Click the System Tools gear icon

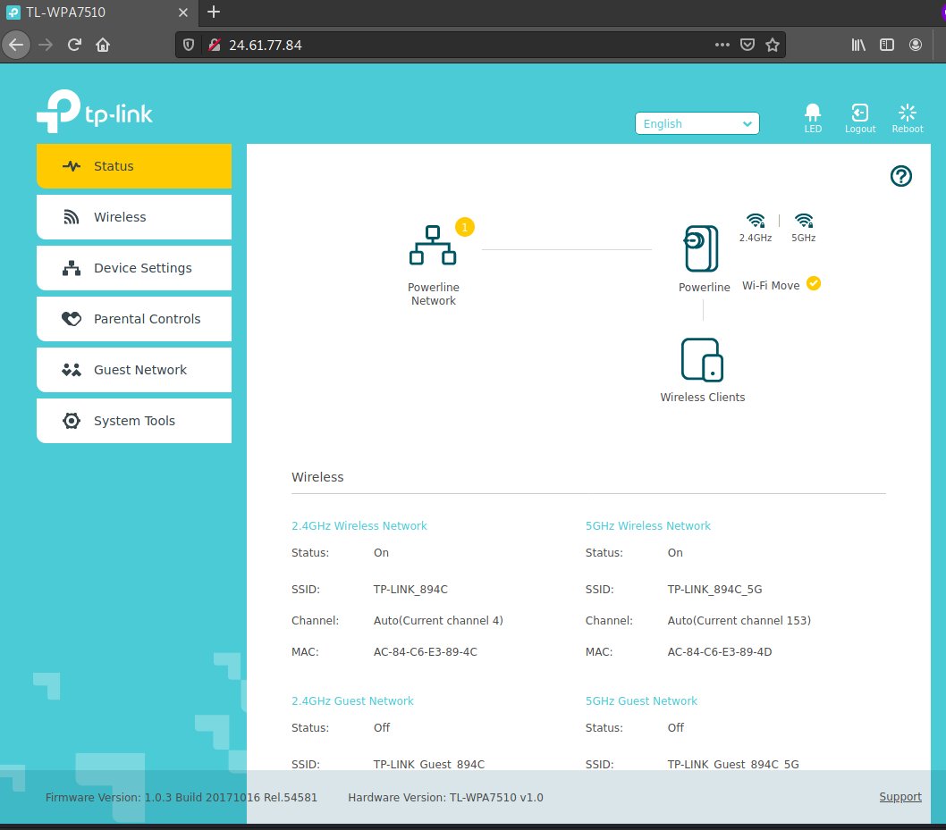(72, 420)
